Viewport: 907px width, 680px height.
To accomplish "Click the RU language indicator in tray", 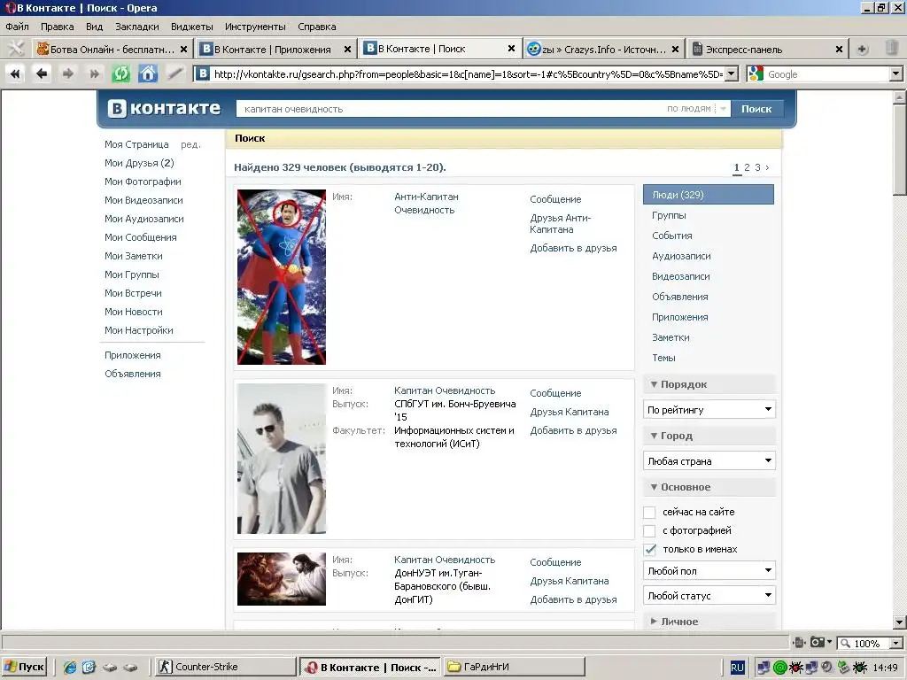I will (x=737, y=667).
